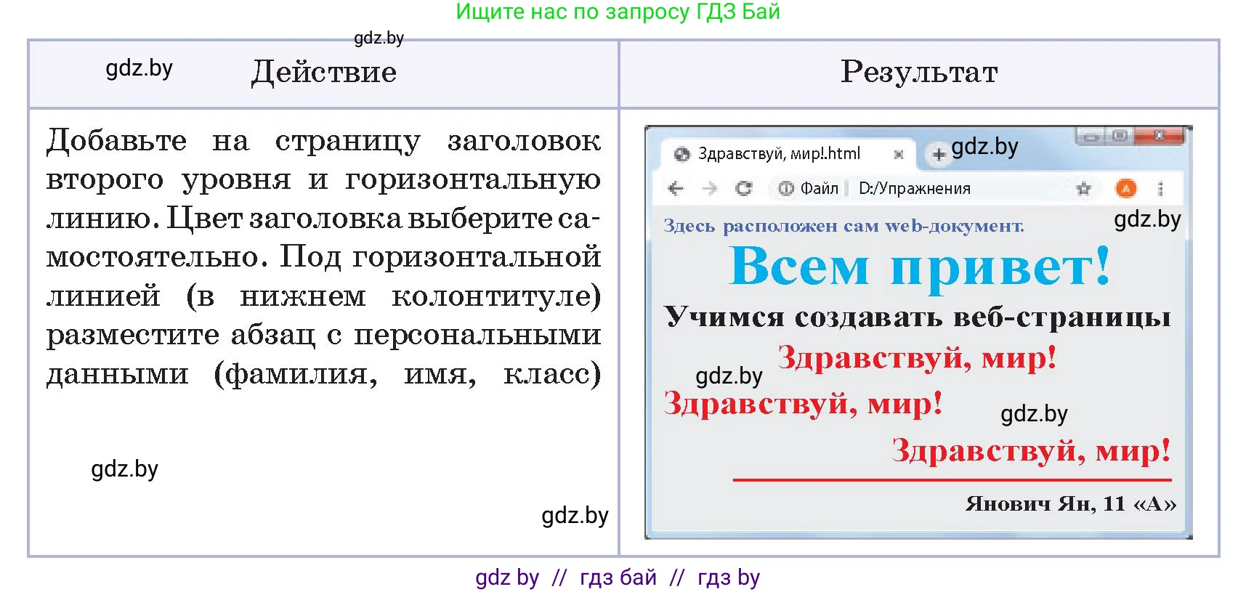Close the Здравствуй, мир!.html tab
1238x592 pixels.
[x=898, y=154]
